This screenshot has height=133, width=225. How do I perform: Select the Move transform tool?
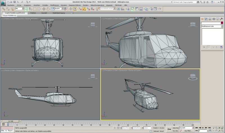click(x=44, y=9)
